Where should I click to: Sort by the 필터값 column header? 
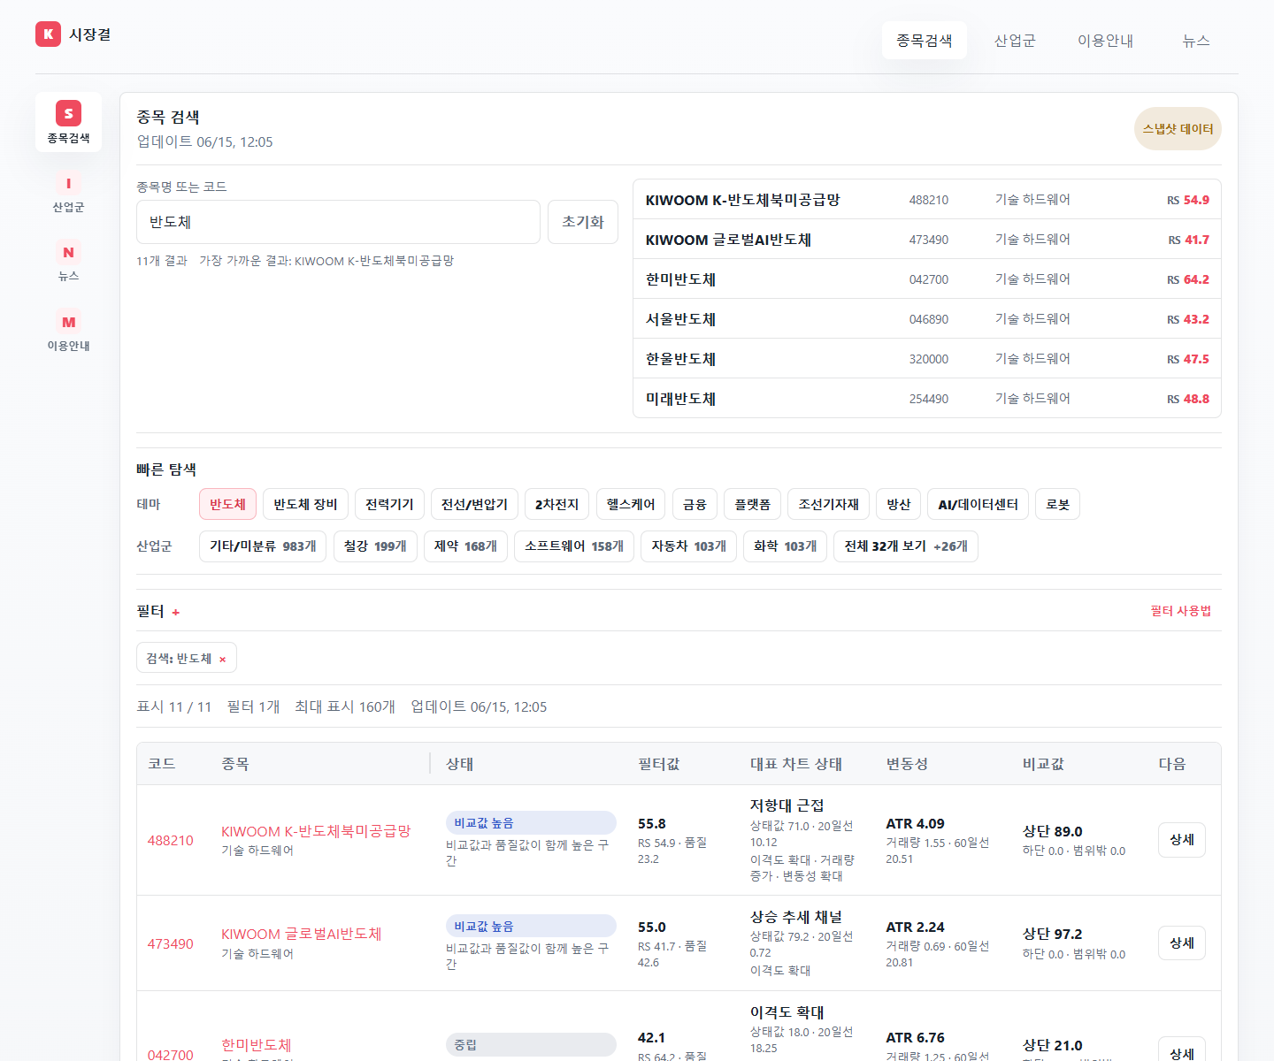[659, 764]
